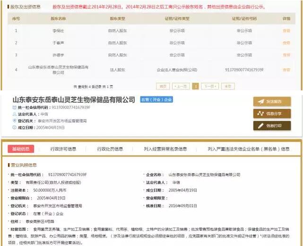Click the icon beside 成立日期 in header
Image resolution: width=303 pixels, height=246 pixels.
coord(14,128)
